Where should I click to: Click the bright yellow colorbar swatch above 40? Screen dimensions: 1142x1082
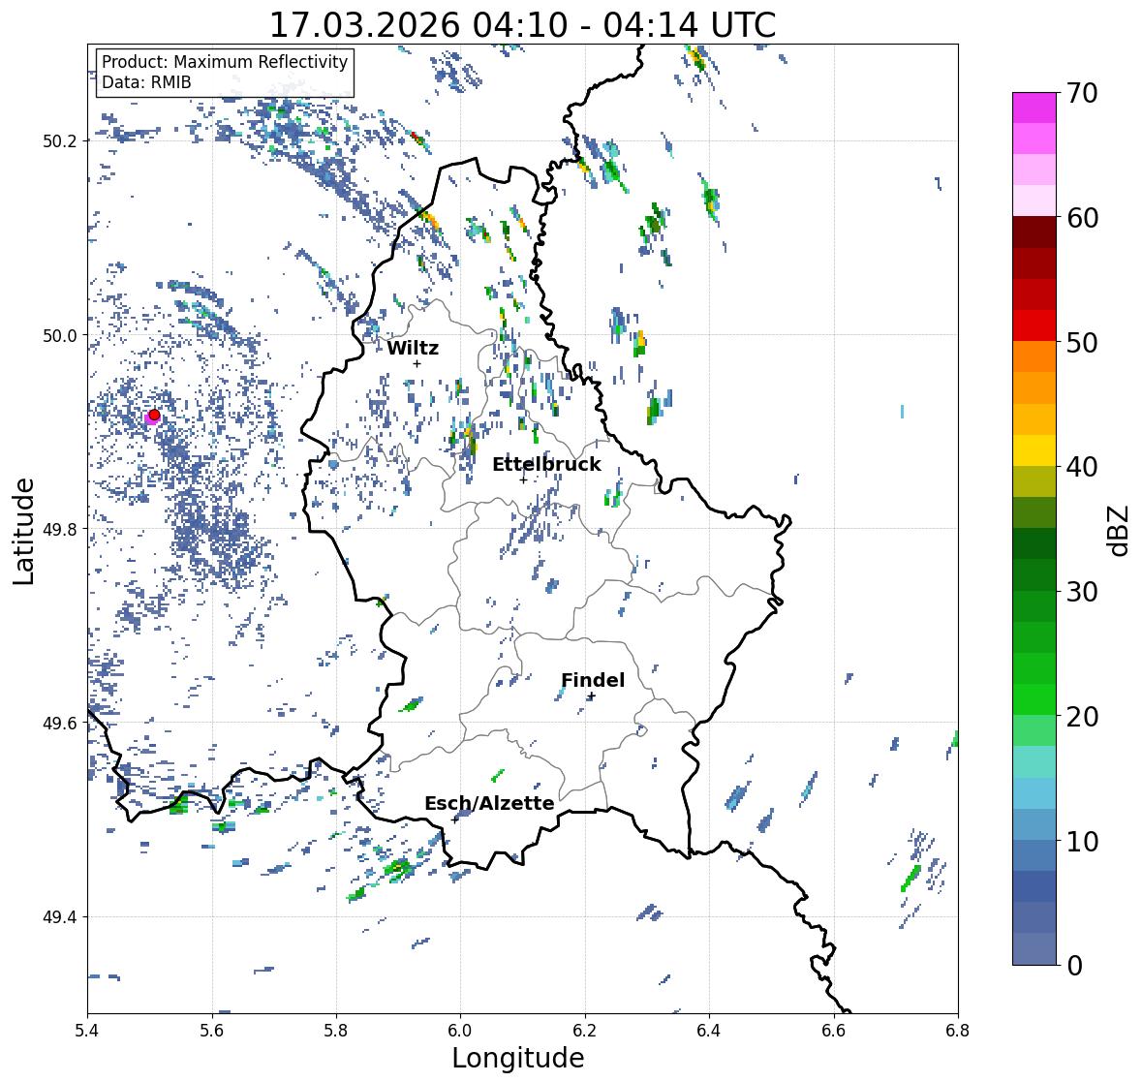click(x=1034, y=450)
